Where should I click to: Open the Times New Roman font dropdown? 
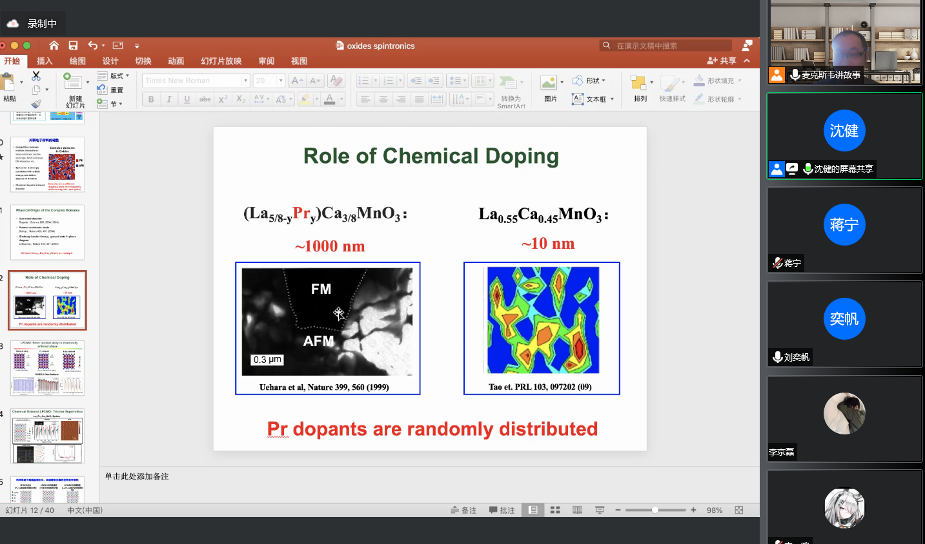tap(245, 81)
